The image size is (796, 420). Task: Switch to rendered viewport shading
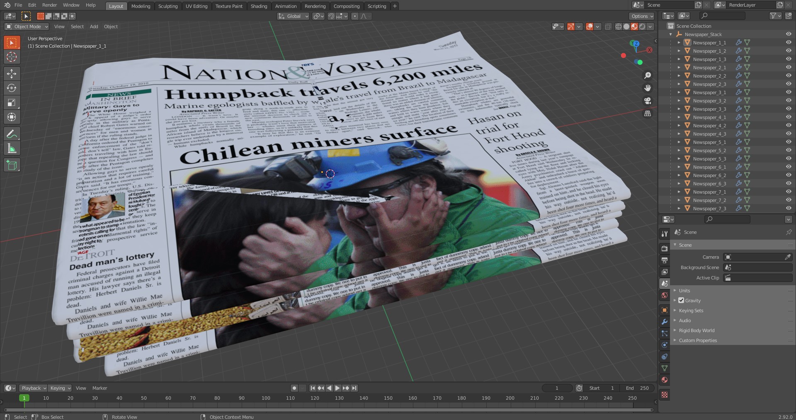(x=642, y=27)
